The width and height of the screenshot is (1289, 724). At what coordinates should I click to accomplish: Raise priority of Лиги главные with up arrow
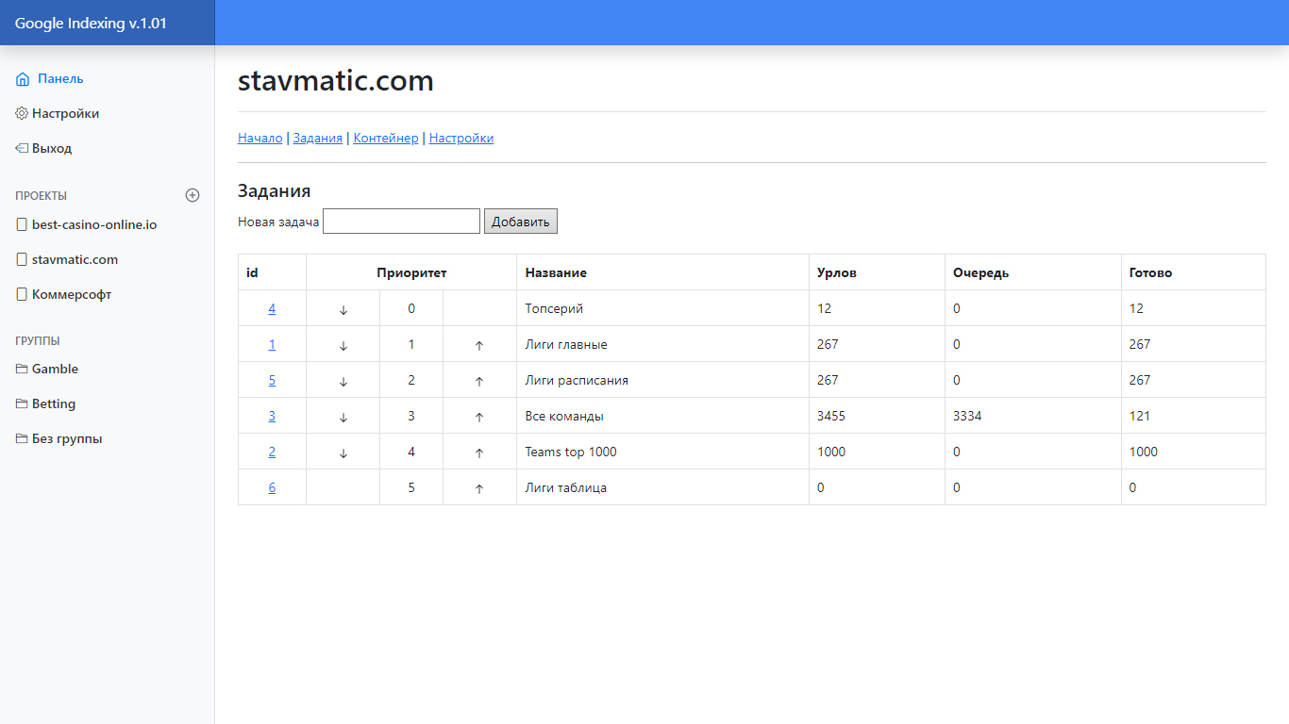pos(479,345)
